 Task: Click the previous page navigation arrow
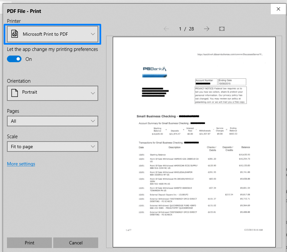pos(166,29)
